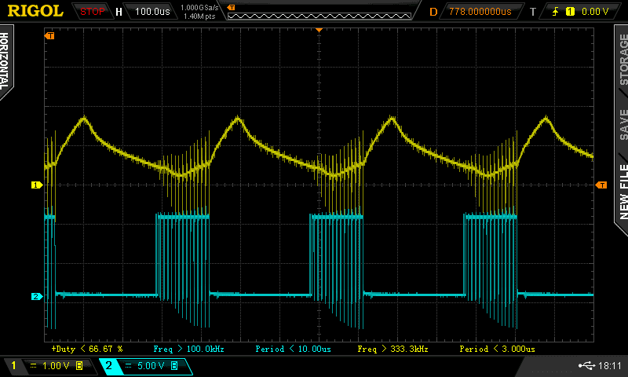Image resolution: width=628 pixels, height=377 pixels.
Task: Expand the STORAGE side panel
Action: click(622, 59)
